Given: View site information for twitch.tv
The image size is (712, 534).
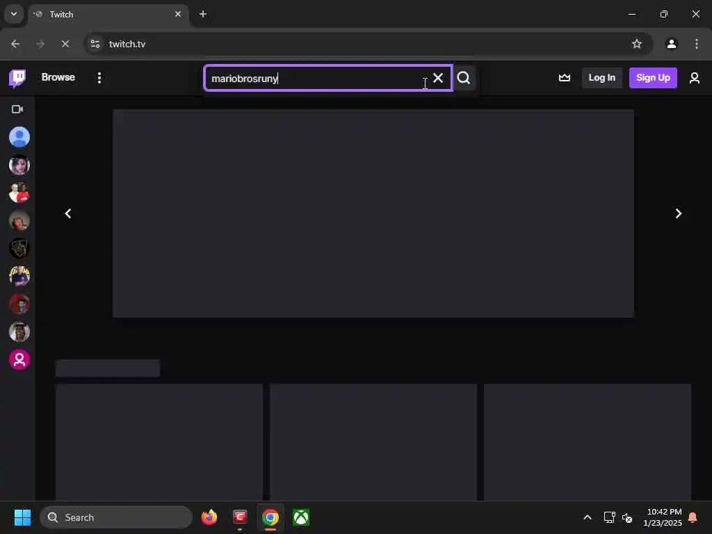Looking at the screenshot, I should (95, 44).
